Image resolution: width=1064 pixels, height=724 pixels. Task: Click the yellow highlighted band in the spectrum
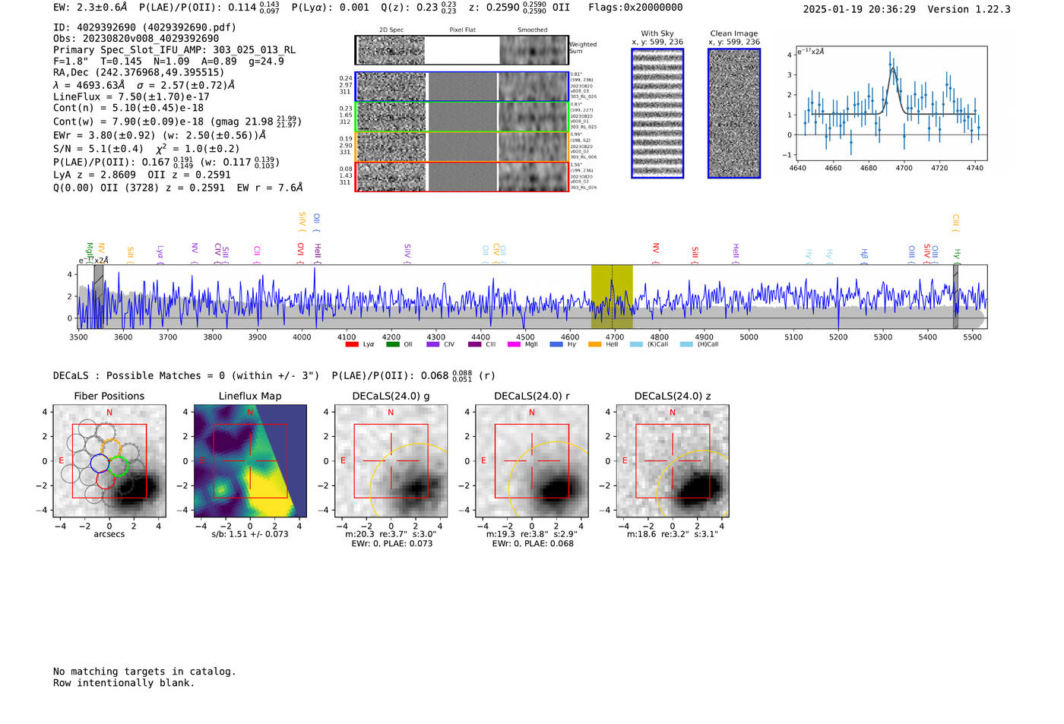612,297
